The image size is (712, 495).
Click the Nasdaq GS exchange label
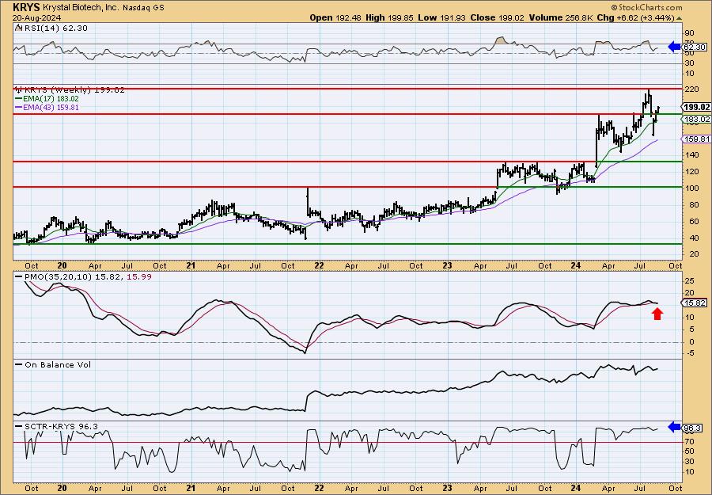(x=143, y=8)
